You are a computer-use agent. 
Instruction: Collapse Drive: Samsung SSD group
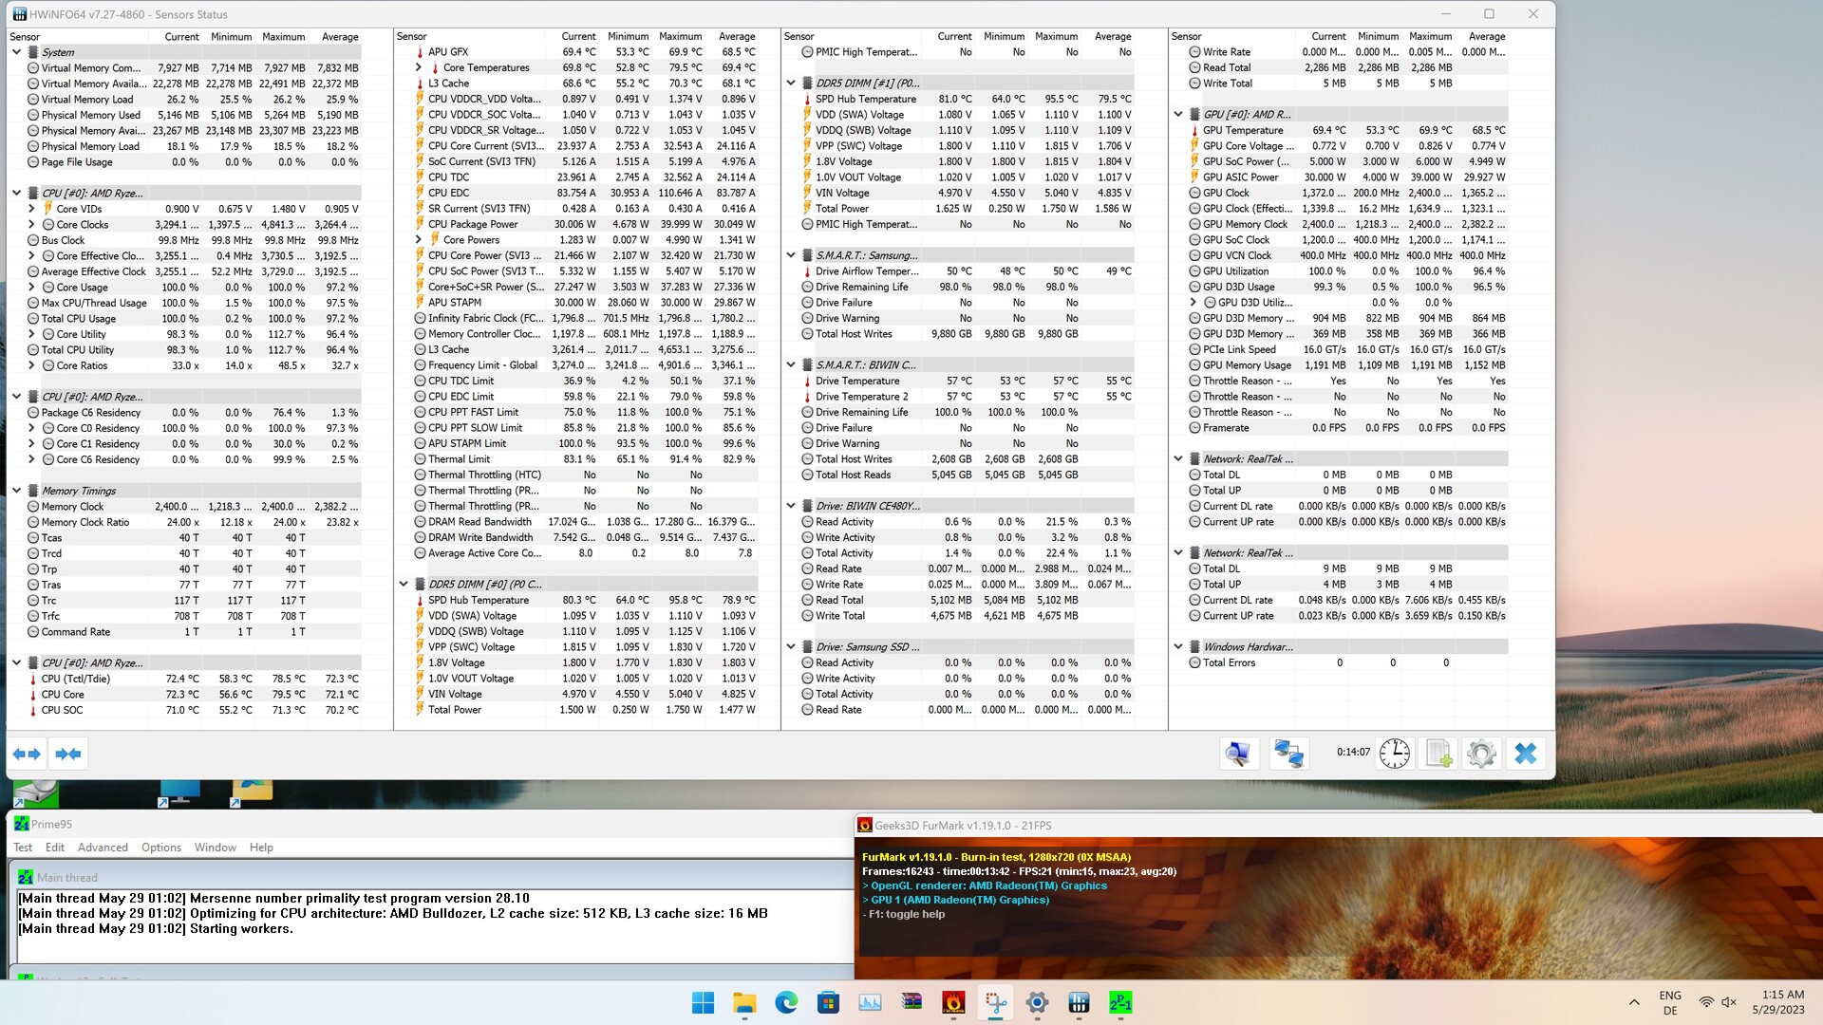pos(791,647)
